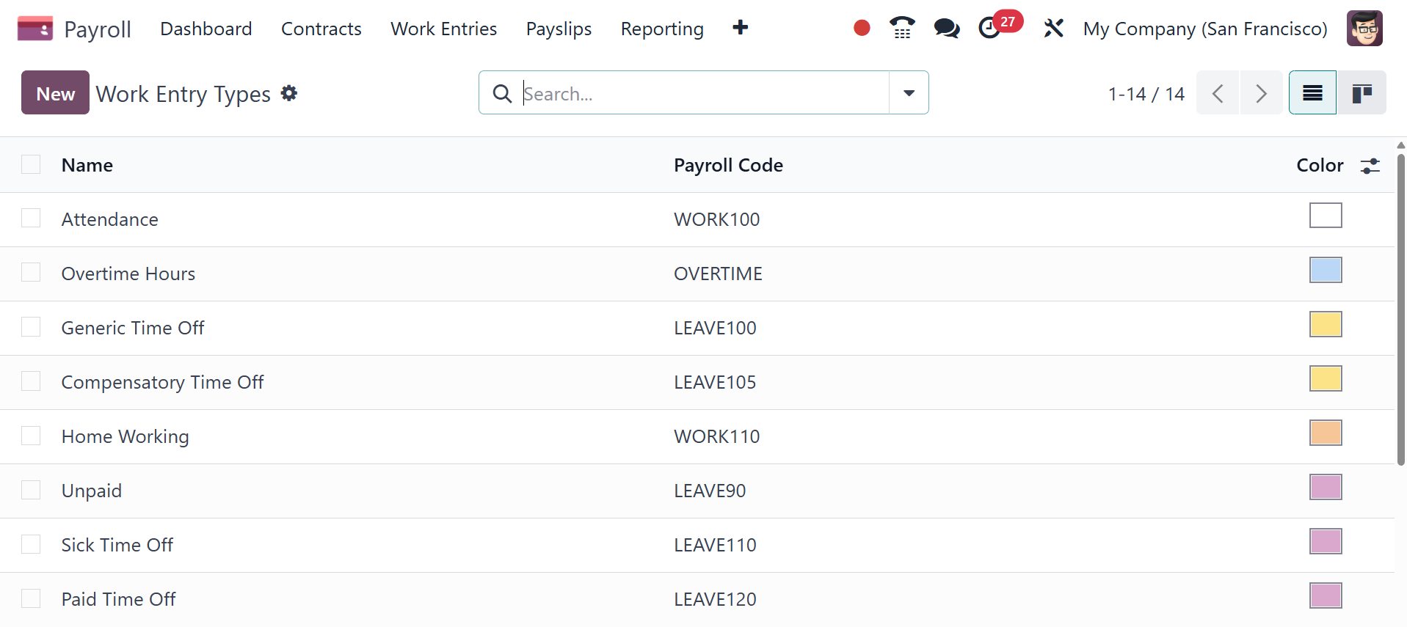Check the select-all header checkbox
The height and width of the screenshot is (627, 1407).
coord(31,164)
